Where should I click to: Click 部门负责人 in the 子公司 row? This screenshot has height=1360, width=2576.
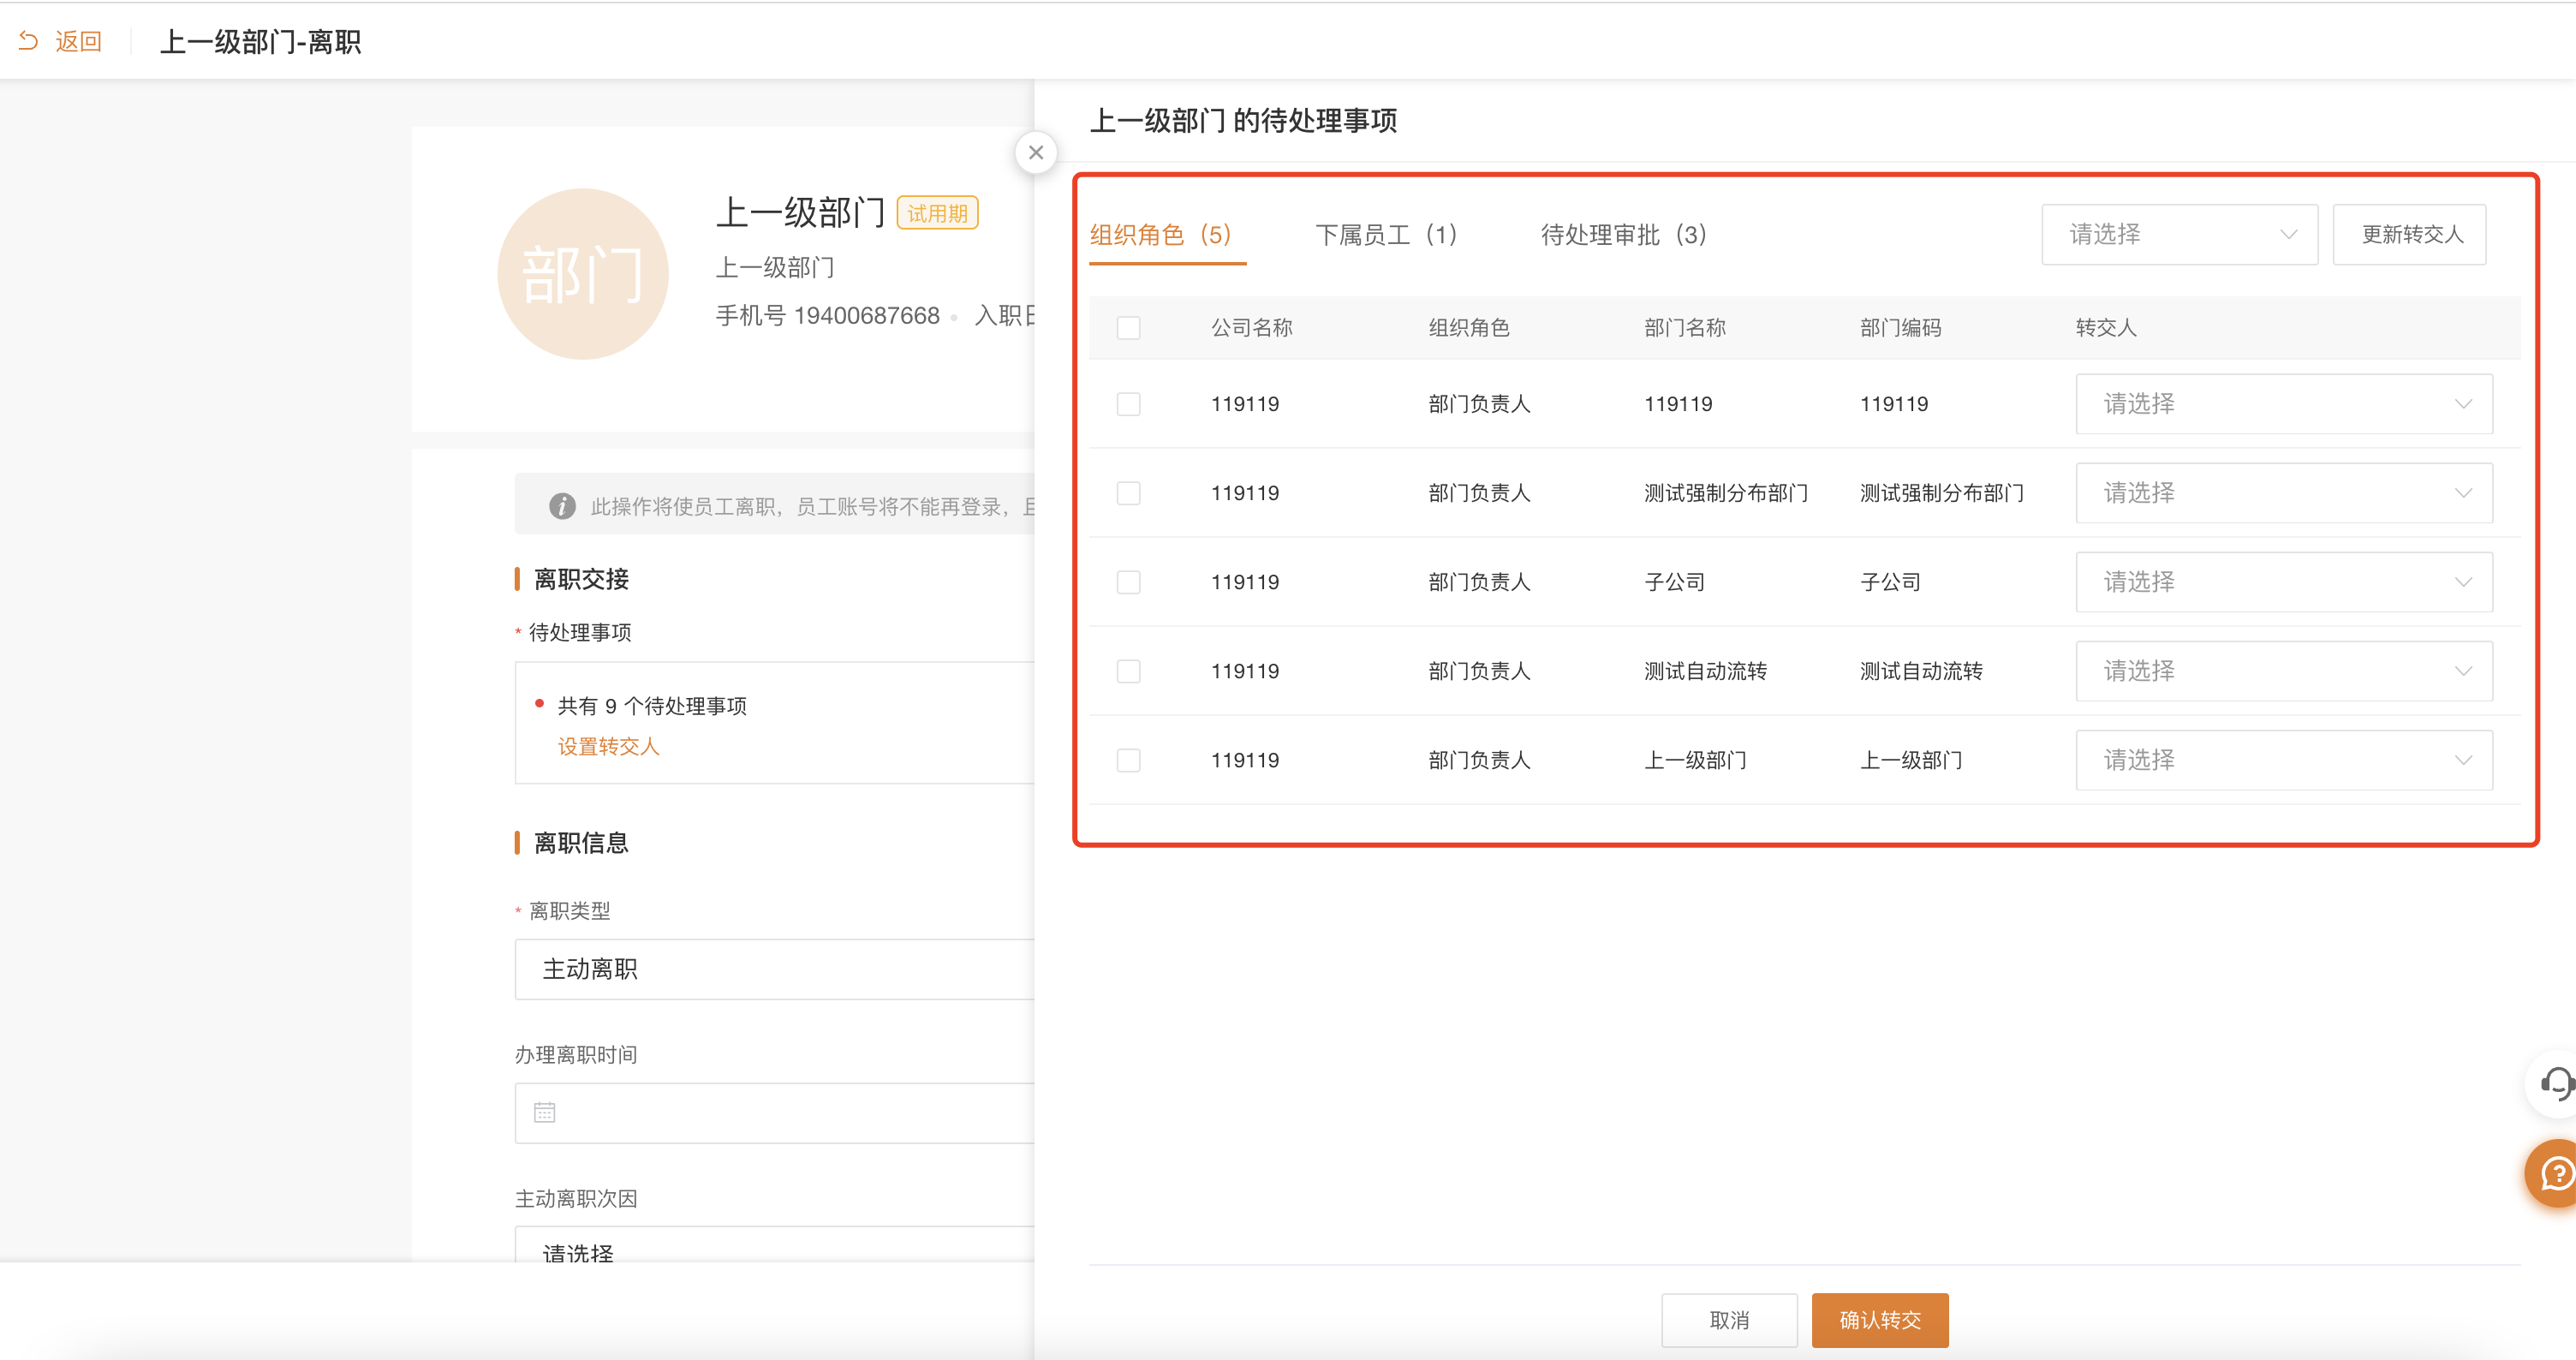point(1479,582)
